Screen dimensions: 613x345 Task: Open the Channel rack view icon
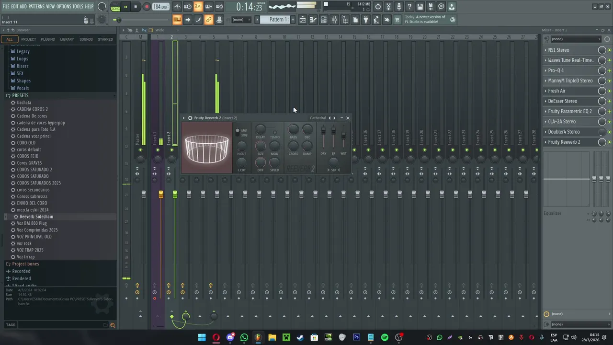pos(324,20)
